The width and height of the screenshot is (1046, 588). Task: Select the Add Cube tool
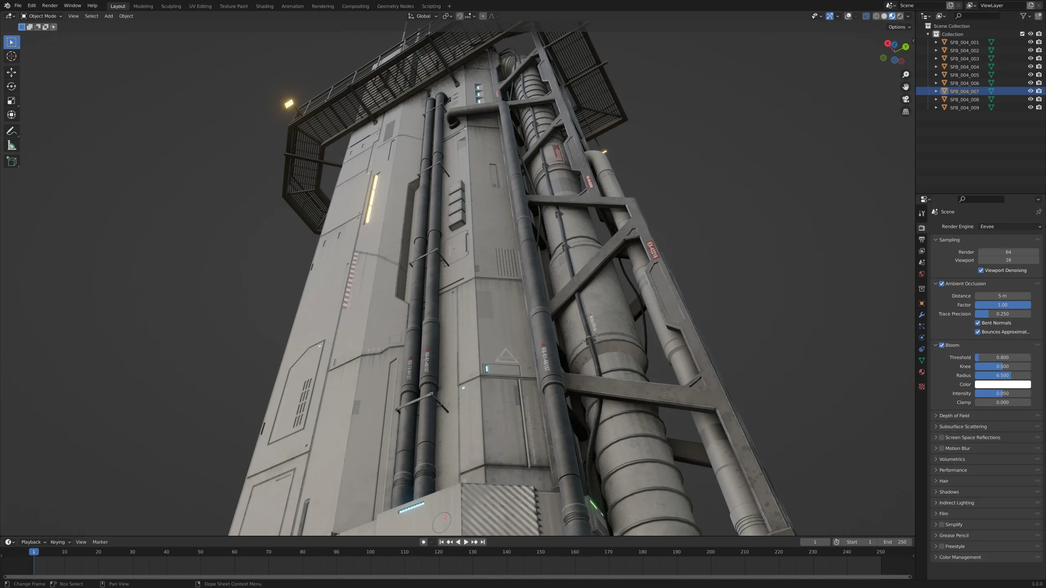[x=11, y=161]
